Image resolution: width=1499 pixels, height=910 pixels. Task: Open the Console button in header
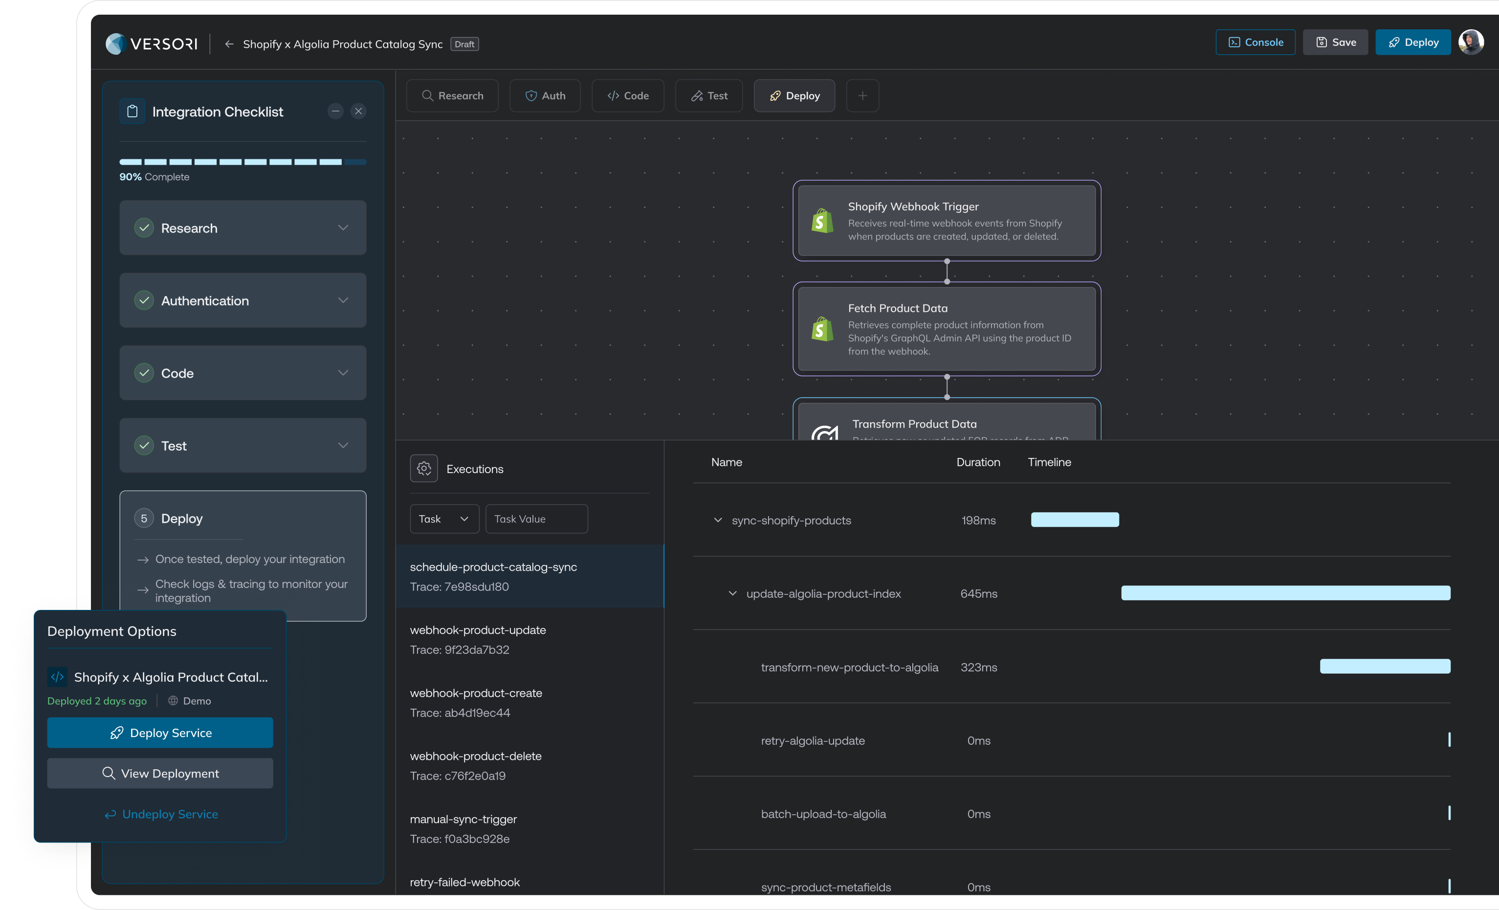pyautogui.click(x=1256, y=42)
